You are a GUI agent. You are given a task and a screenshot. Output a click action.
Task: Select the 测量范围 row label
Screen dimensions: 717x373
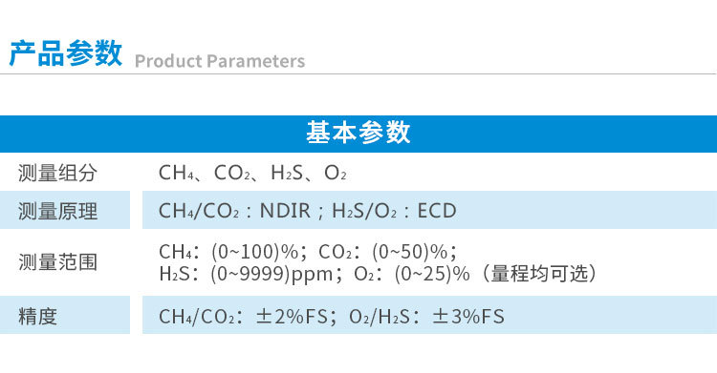[57, 262]
